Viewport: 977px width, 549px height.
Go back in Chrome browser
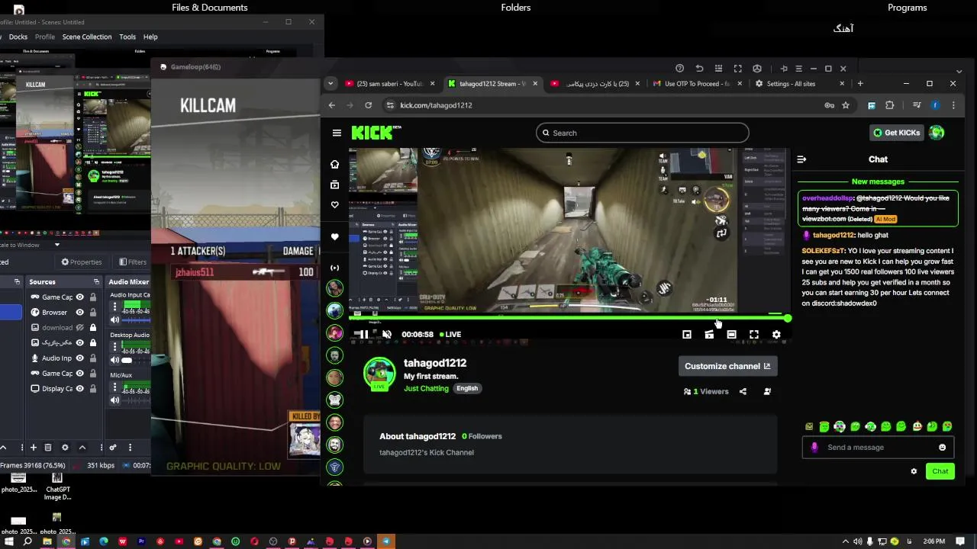pos(331,105)
